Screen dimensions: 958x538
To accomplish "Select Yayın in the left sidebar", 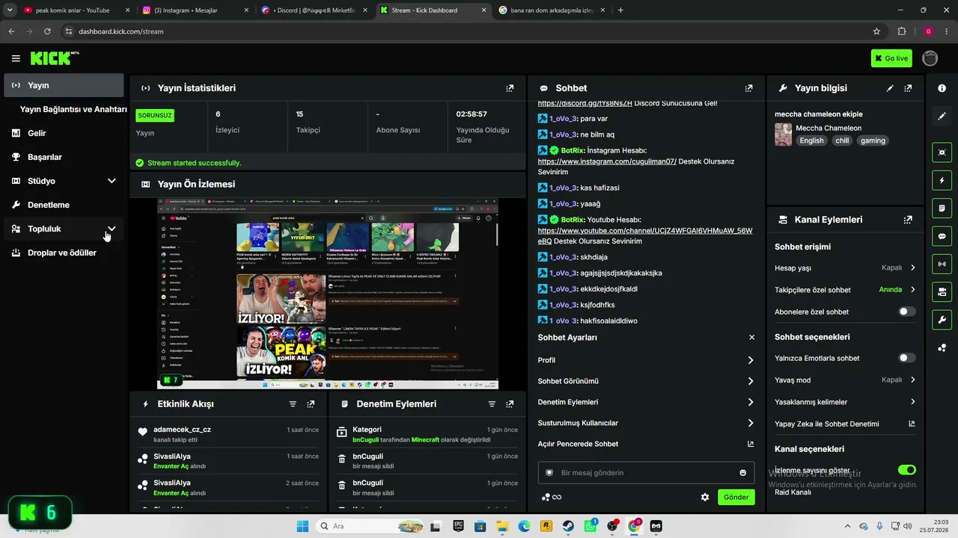I will point(64,85).
